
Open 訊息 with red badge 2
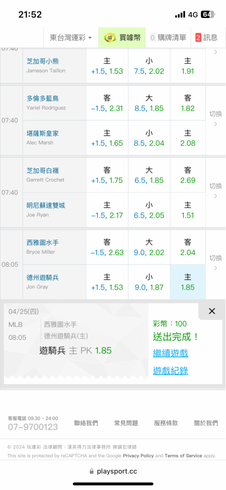tap(206, 38)
